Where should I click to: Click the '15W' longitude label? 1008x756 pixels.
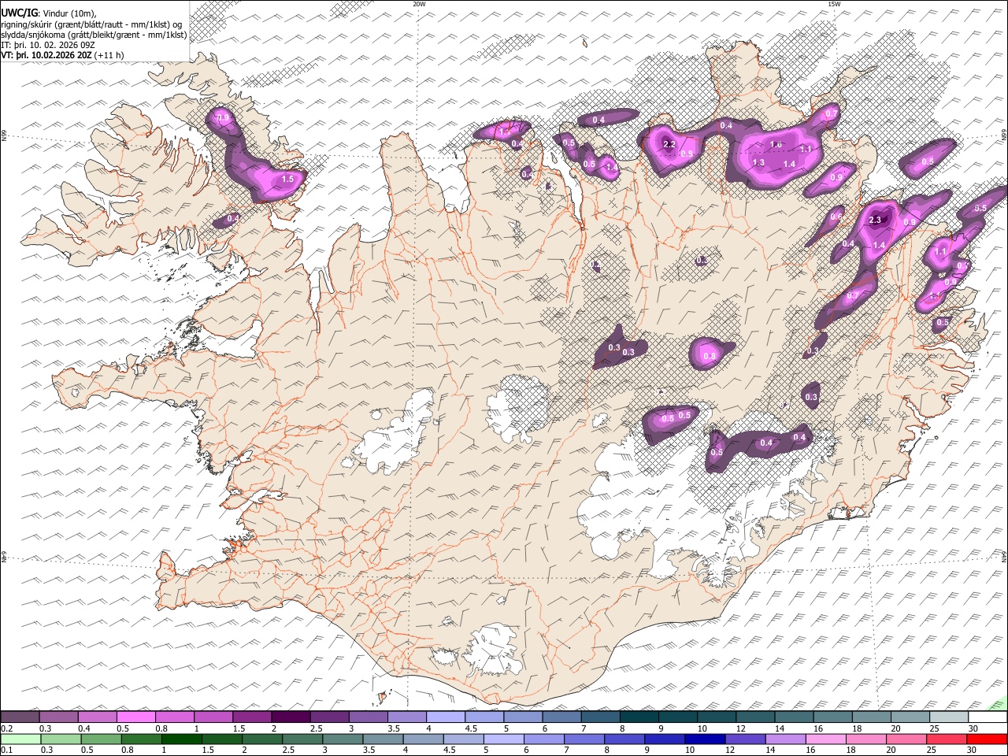click(834, 4)
